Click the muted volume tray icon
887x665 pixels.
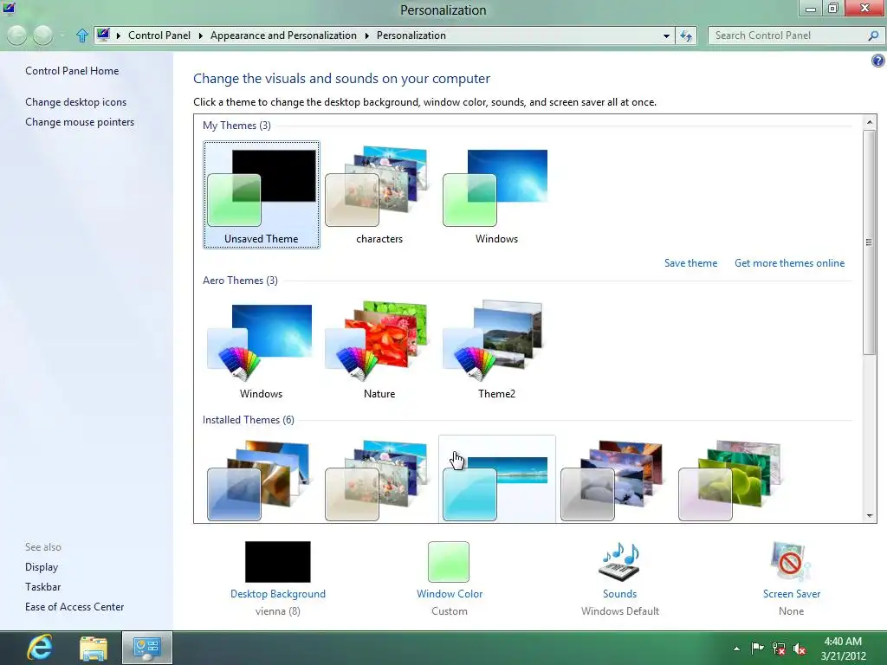[x=800, y=649]
